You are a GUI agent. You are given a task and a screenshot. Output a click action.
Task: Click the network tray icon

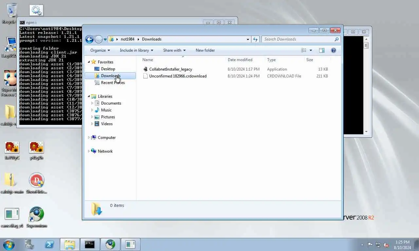click(x=378, y=245)
